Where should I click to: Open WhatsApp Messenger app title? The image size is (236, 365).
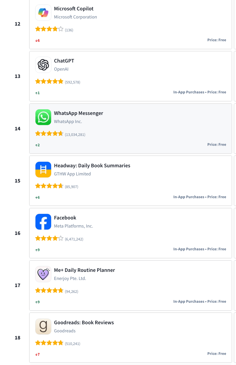78,113
